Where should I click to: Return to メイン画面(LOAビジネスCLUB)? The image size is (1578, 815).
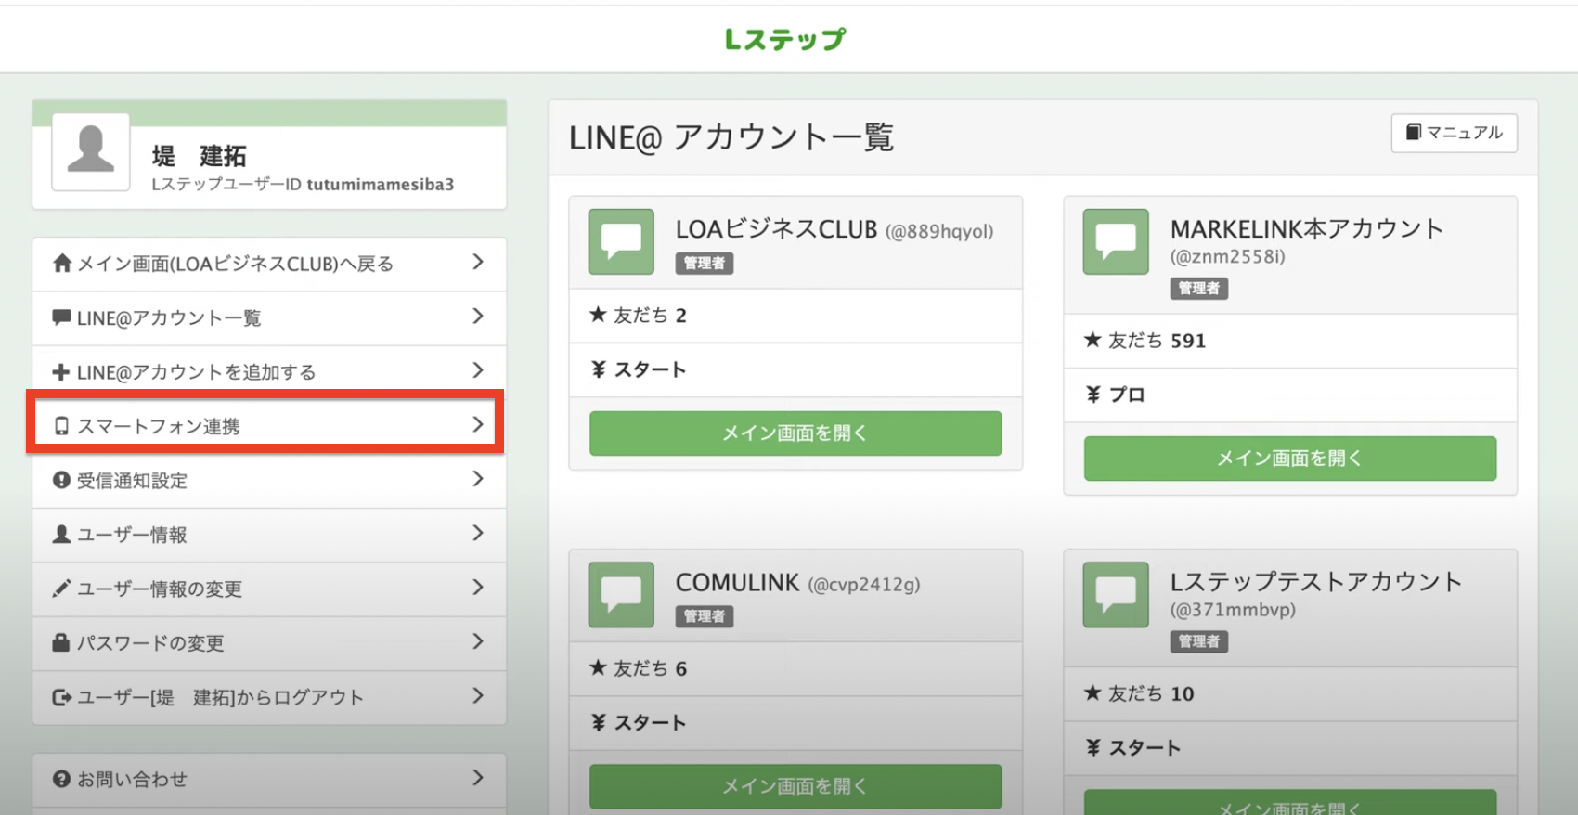269,264
